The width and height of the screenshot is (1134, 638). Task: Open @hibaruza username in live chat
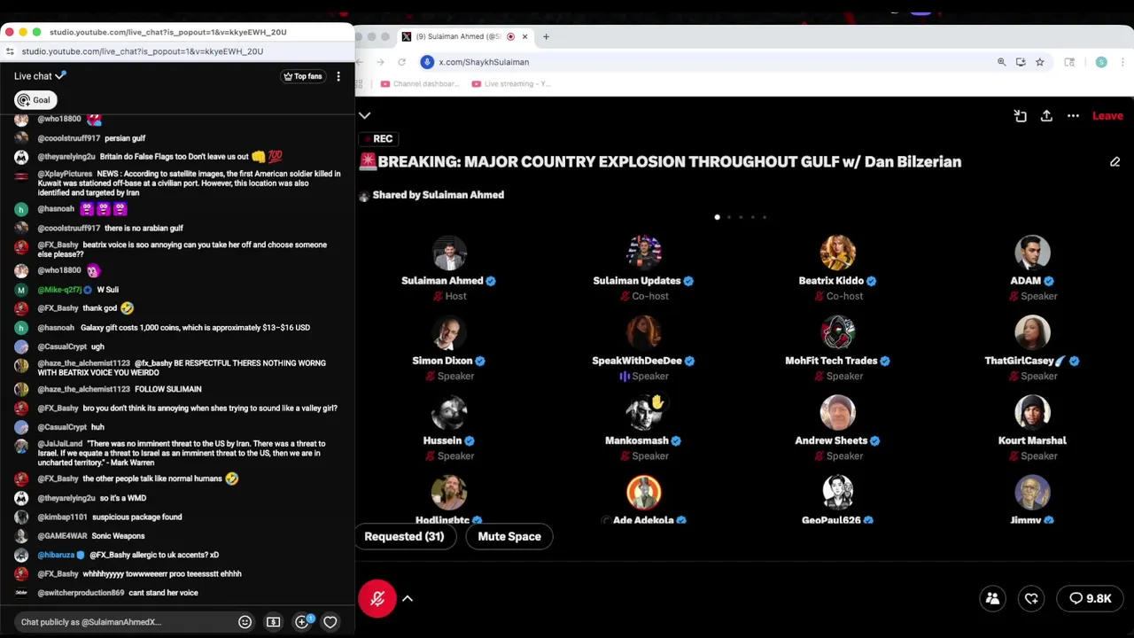point(57,555)
